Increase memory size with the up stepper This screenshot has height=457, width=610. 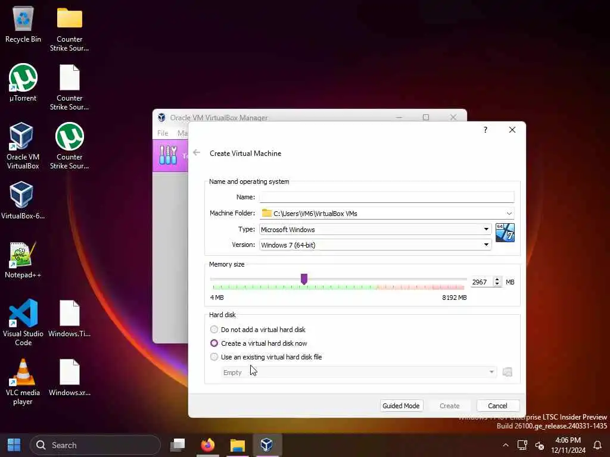[497, 280]
